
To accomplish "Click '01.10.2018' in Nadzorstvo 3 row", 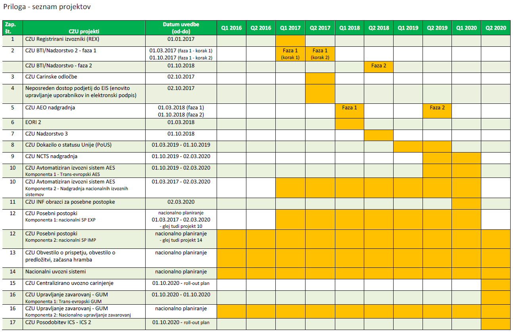I will click(x=181, y=134).
